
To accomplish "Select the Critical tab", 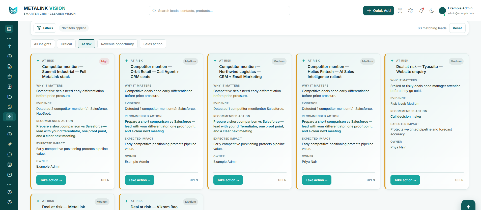I will 66,44.
